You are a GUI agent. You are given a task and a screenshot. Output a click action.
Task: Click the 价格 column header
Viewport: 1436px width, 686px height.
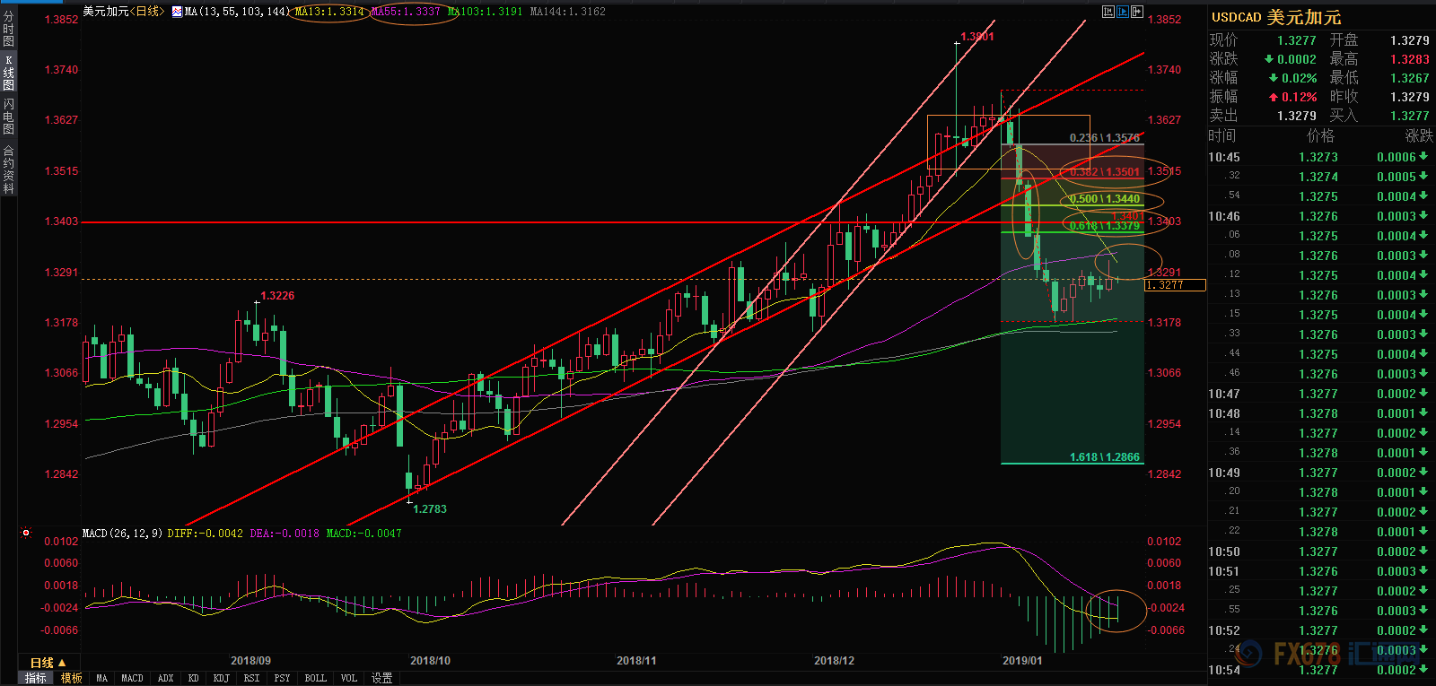pos(1320,135)
